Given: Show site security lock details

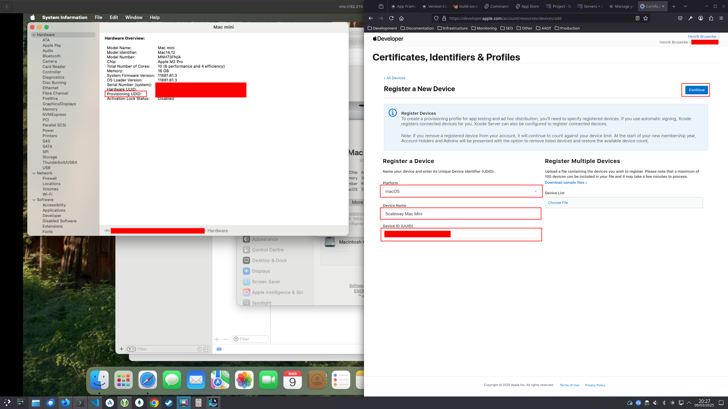Looking at the screenshot, I should coord(444,18).
